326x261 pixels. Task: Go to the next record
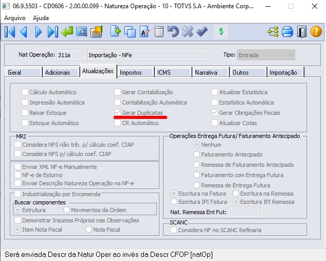click(x=39, y=32)
